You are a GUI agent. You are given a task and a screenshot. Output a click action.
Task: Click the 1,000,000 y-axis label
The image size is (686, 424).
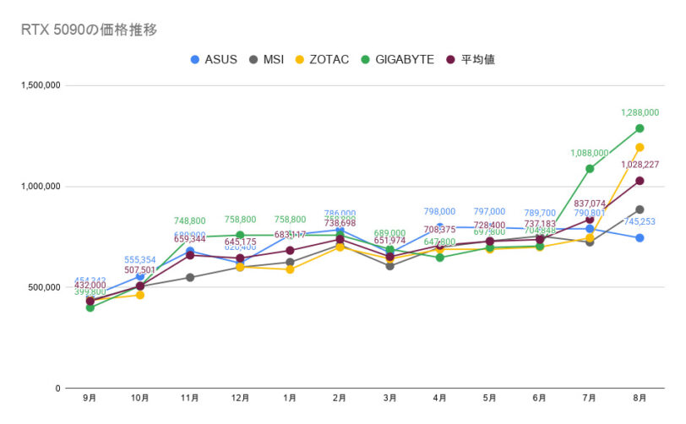coord(41,187)
